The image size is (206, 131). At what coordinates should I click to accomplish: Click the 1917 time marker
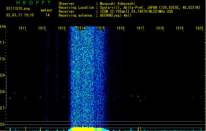click(140, 28)
